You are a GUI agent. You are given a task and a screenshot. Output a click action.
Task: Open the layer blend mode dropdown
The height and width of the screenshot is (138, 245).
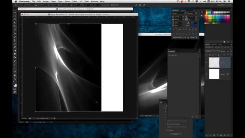point(212,51)
